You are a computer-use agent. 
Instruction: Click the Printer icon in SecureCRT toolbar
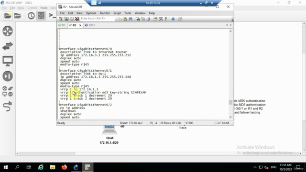pos(148,19)
